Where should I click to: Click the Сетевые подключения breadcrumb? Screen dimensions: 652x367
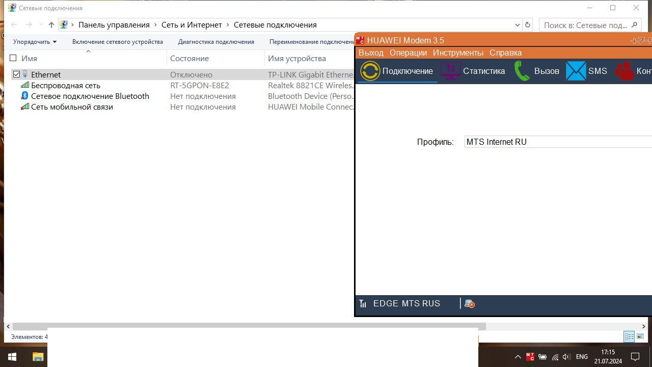[x=275, y=24]
